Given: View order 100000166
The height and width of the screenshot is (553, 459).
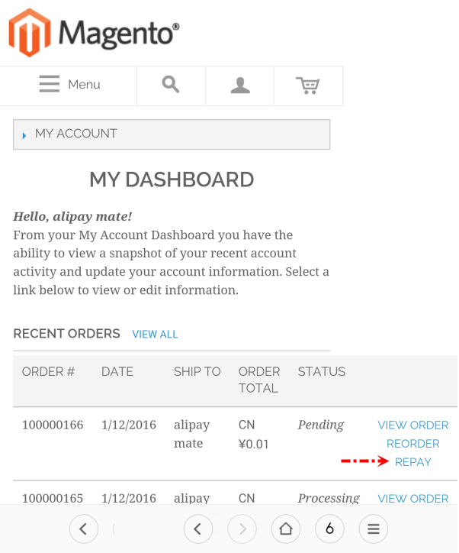Looking at the screenshot, I should [412, 425].
